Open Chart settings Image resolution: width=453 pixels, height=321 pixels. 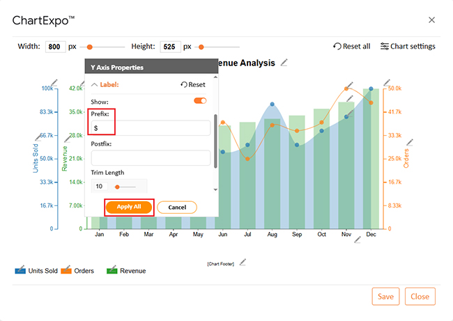(x=408, y=47)
